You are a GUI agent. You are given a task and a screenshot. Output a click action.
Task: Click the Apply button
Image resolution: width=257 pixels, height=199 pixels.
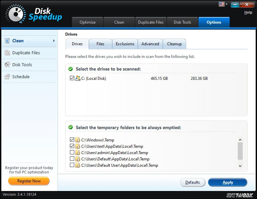click(x=228, y=182)
